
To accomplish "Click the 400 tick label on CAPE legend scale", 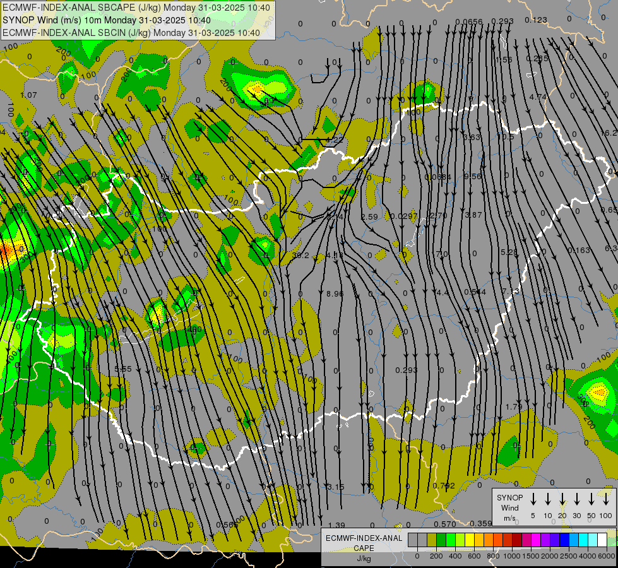I will (455, 556).
